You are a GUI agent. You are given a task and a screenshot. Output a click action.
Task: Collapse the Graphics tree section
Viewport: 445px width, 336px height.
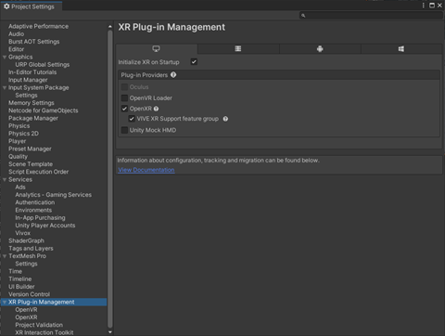(5, 58)
